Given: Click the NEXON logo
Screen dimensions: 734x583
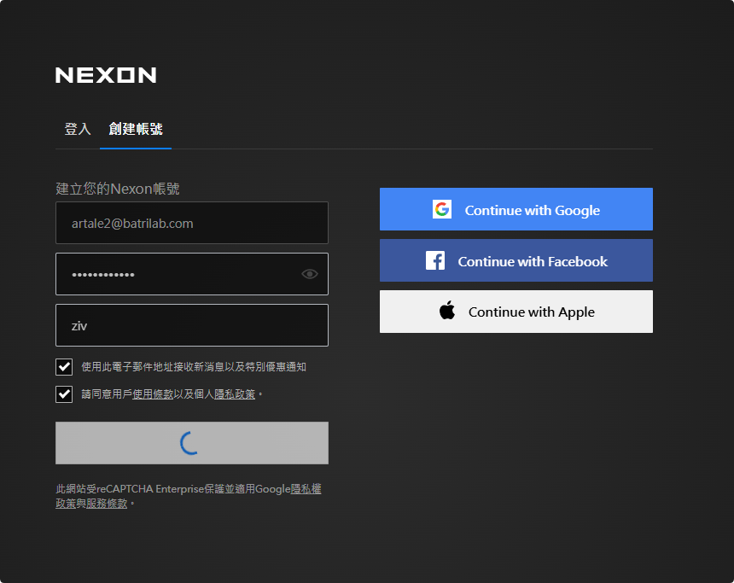Looking at the screenshot, I should pos(106,75).
